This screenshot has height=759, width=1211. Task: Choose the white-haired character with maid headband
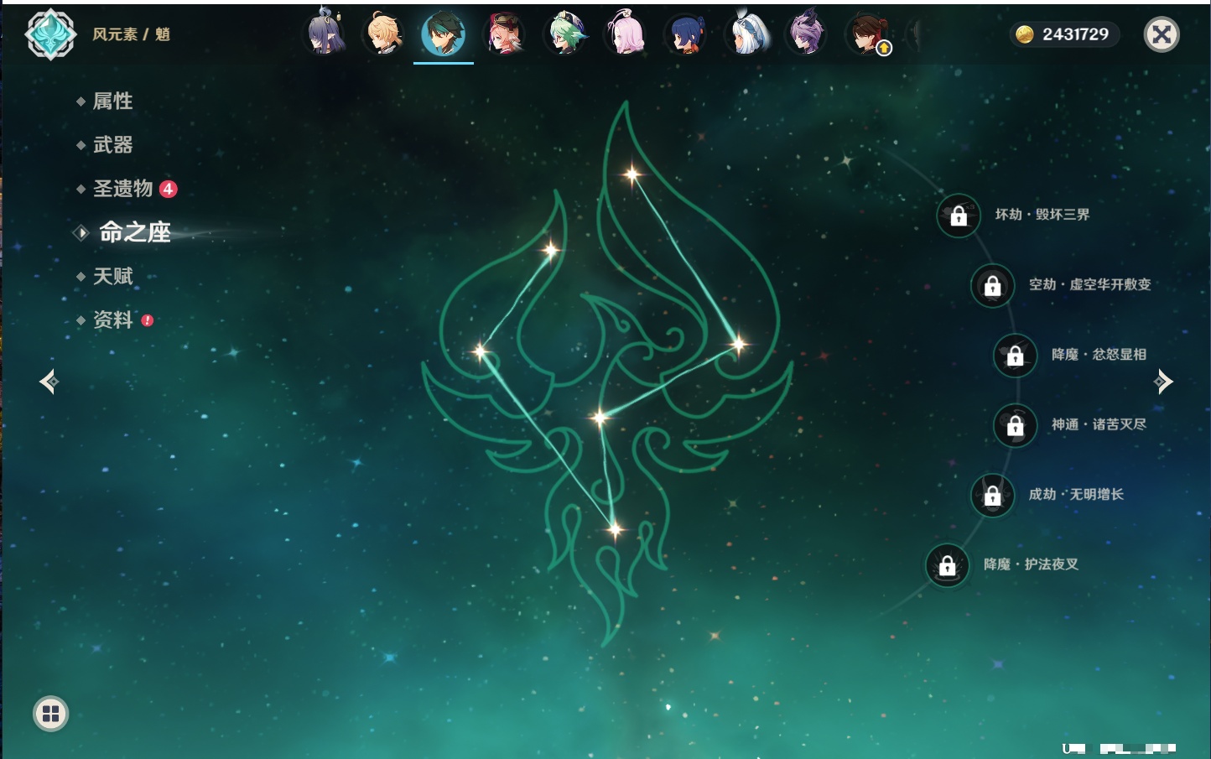click(746, 34)
